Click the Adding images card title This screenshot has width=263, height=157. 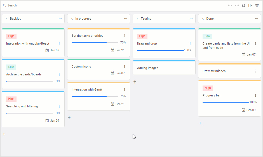147,68
